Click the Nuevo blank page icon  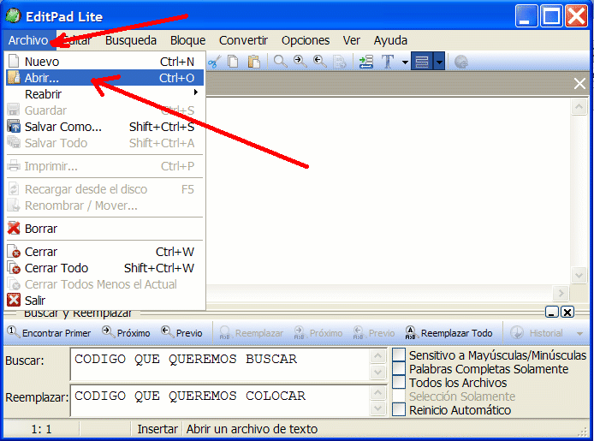tap(14, 61)
